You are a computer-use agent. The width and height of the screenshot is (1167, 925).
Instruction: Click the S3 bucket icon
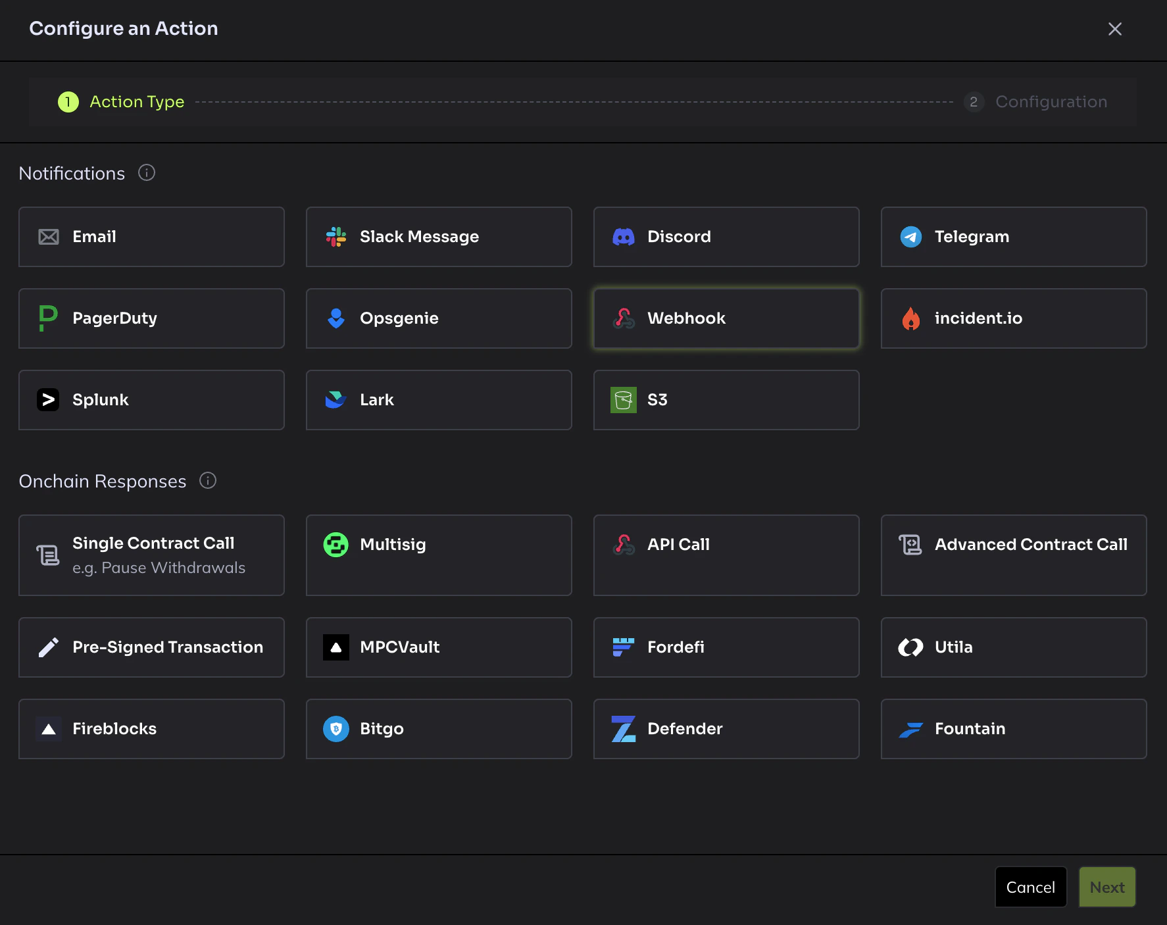(x=624, y=400)
